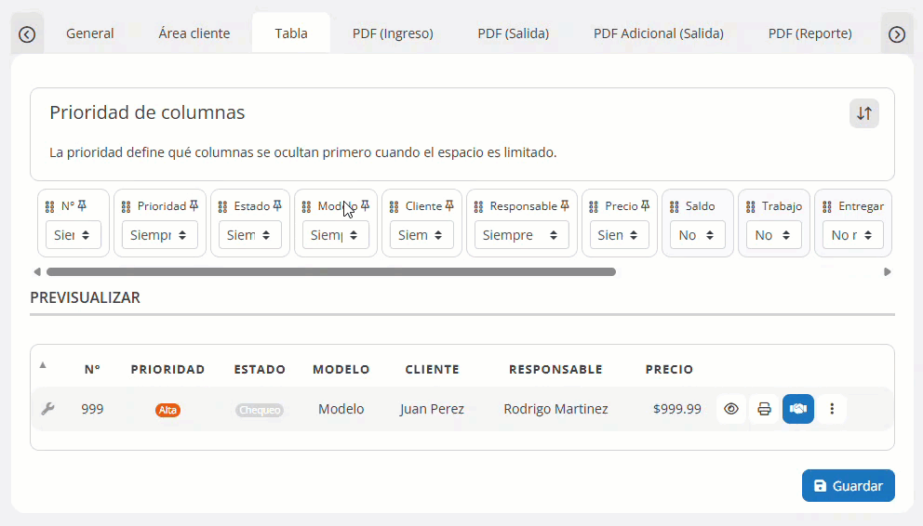Open the three-dot more options menu

832,409
